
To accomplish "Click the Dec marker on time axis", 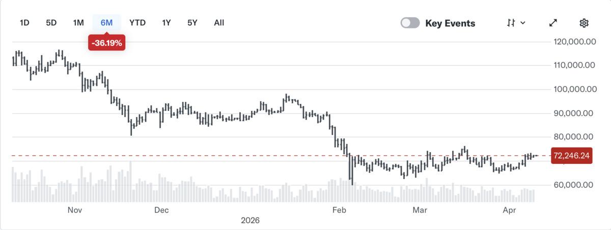I will (161, 210).
